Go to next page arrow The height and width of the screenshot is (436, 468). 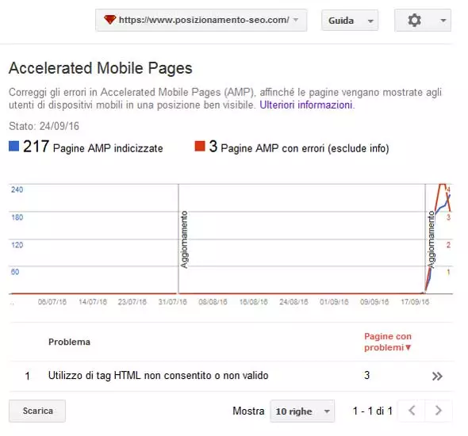[x=438, y=411]
